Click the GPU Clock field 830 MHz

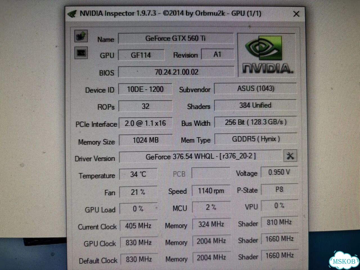coord(139,242)
